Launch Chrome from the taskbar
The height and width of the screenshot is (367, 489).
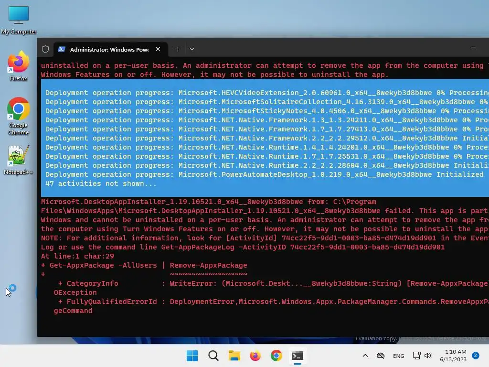[x=276, y=356]
